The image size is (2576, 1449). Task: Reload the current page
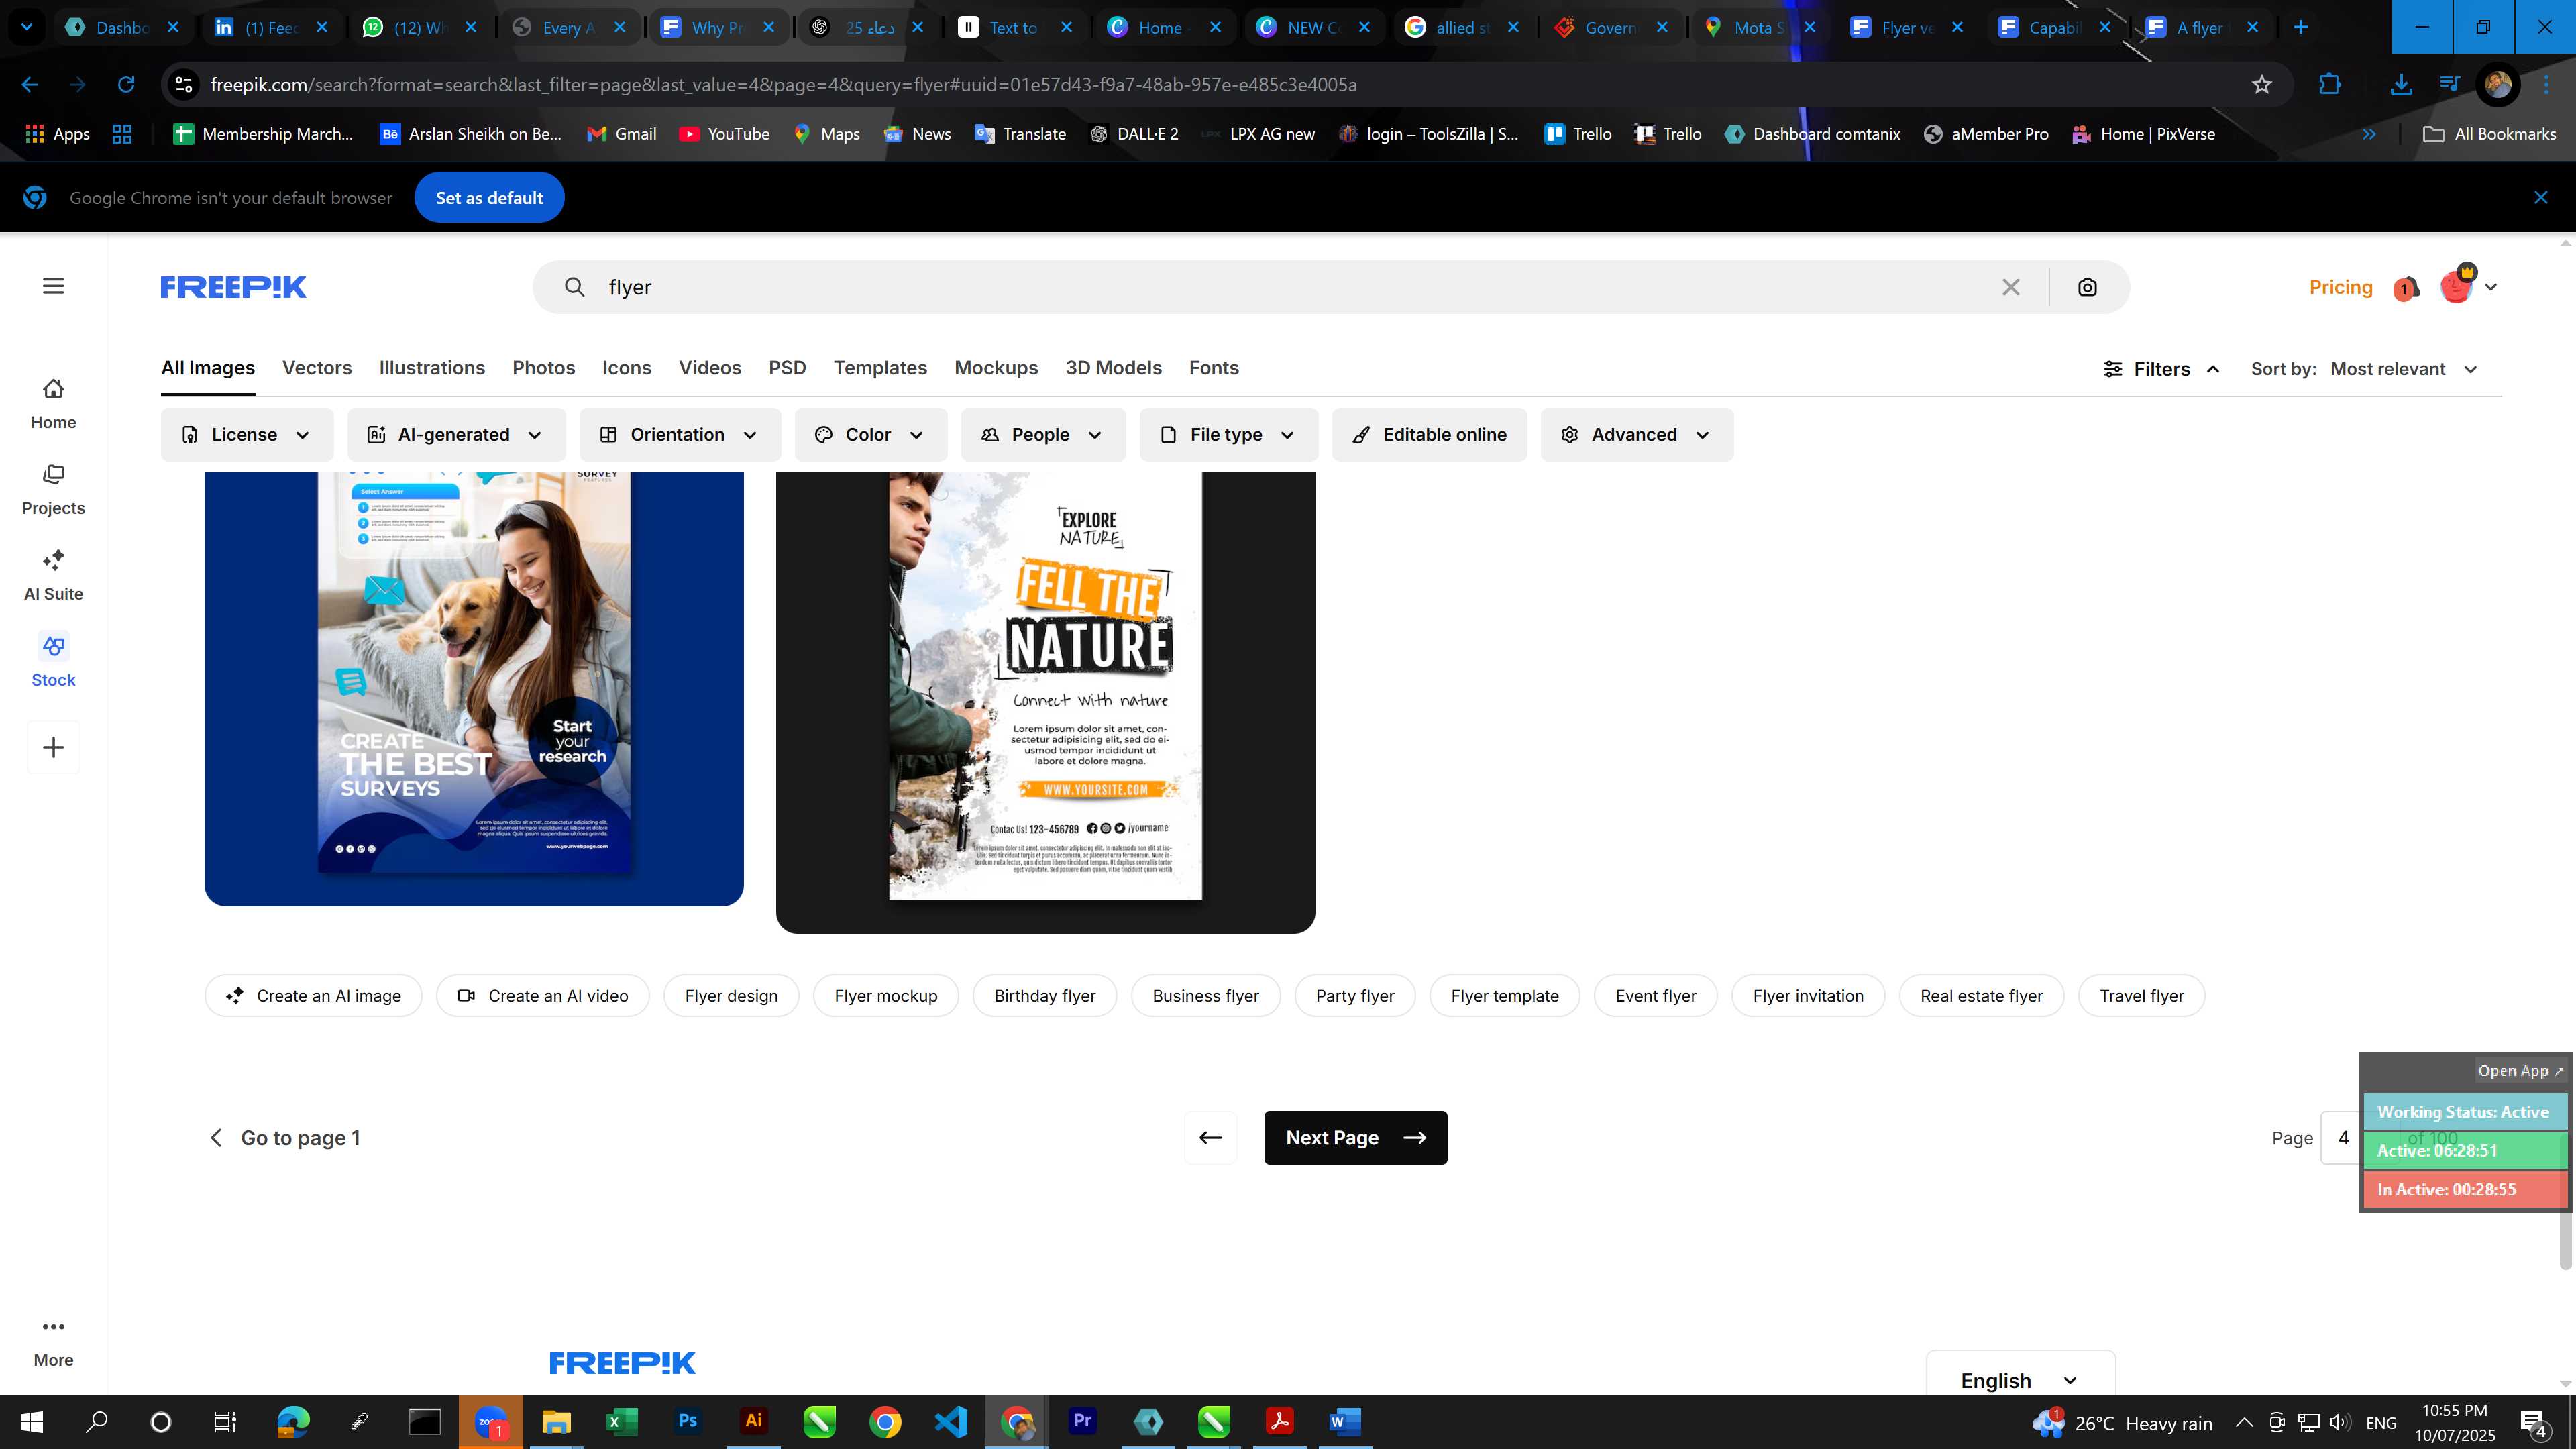click(126, 85)
